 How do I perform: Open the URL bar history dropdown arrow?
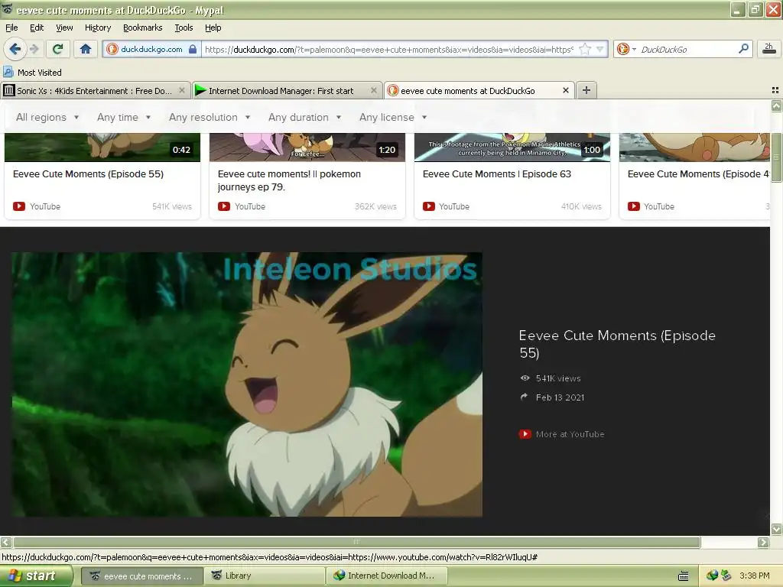600,49
